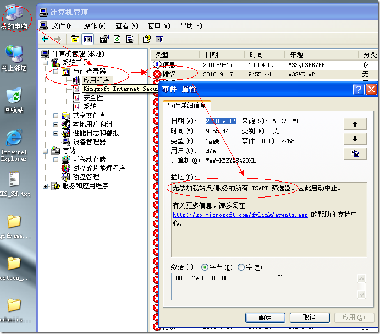This screenshot has height=334, width=380.
Task: Sort by the Time (时间) column header
Action: click(265, 55)
